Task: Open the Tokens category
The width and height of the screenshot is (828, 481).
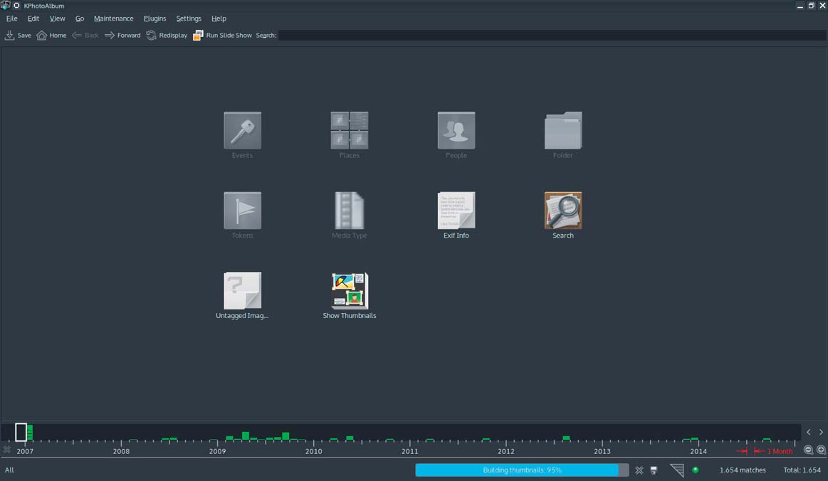Action: (x=242, y=216)
